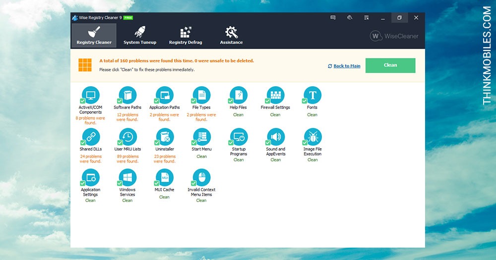The image size is (496, 260).
Task: Click the orange grid icon beside the summary
Action: (x=85, y=65)
